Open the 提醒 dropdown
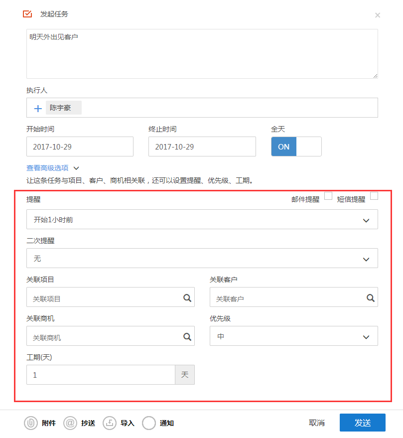Viewport: 403px width, 438px height. tap(202, 219)
